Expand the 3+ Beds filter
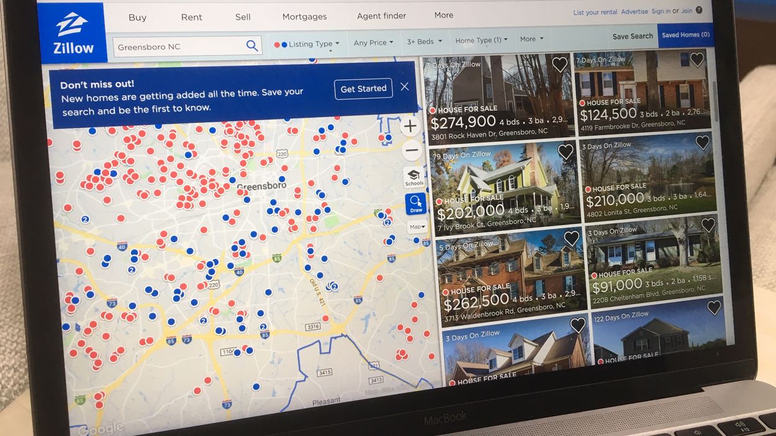 point(425,42)
